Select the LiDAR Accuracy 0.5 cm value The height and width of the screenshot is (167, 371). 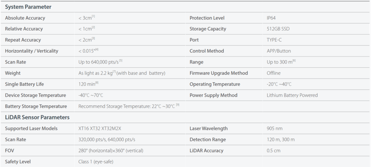pos(274,151)
